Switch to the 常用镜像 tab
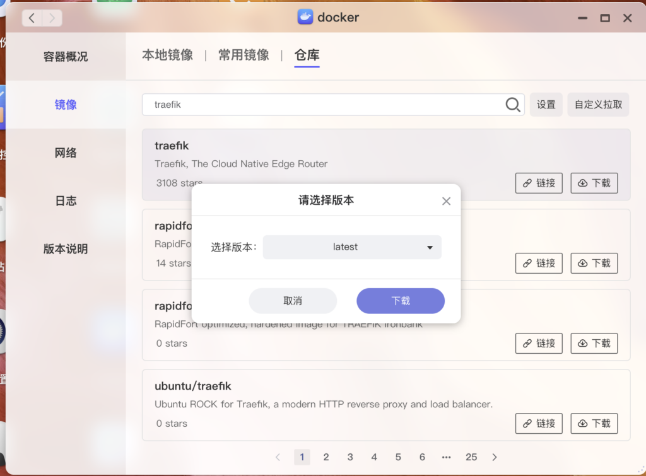Image resolution: width=646 pixels, height=476 pixels. pyautogui.click(x=244, y=55)
